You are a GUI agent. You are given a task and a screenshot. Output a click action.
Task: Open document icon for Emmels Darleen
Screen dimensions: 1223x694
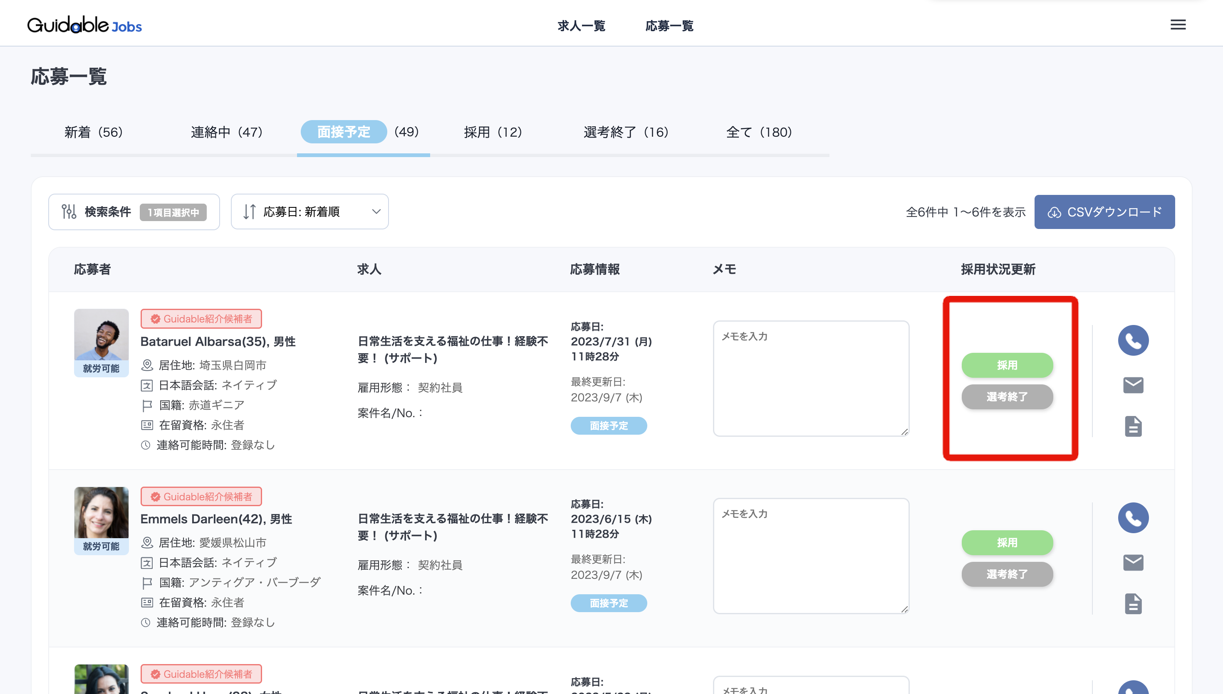coord(1133,603)
